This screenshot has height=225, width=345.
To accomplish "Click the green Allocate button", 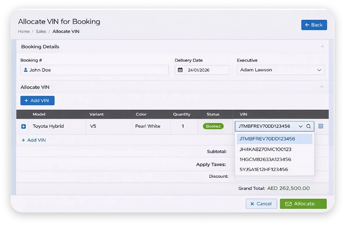I will click(x=303, y=204).
